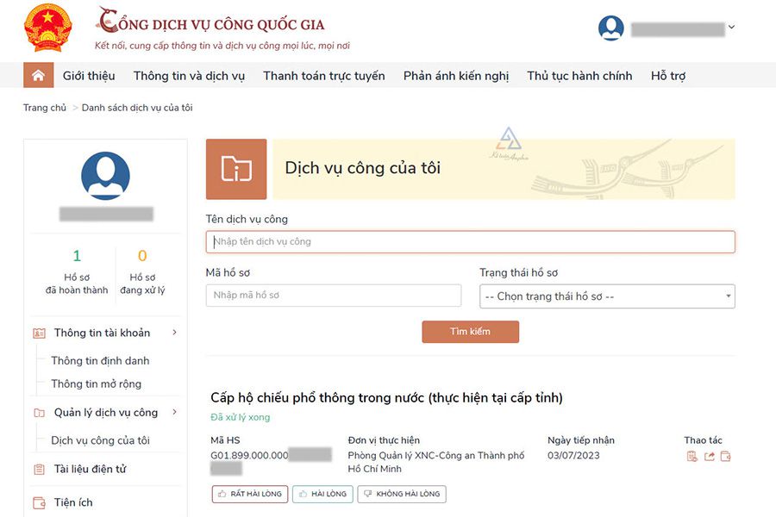Image resolution: width=776 pixels, height=517 pixels.
Task: Click the 'Dịch vụ công của tôi' folder icon
Action: coord(236,169)
